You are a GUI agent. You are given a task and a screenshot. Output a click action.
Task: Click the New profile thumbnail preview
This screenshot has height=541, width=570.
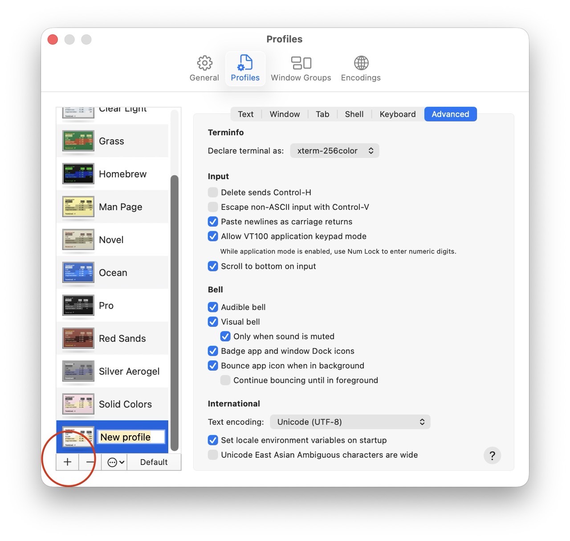tap(78, 437)
